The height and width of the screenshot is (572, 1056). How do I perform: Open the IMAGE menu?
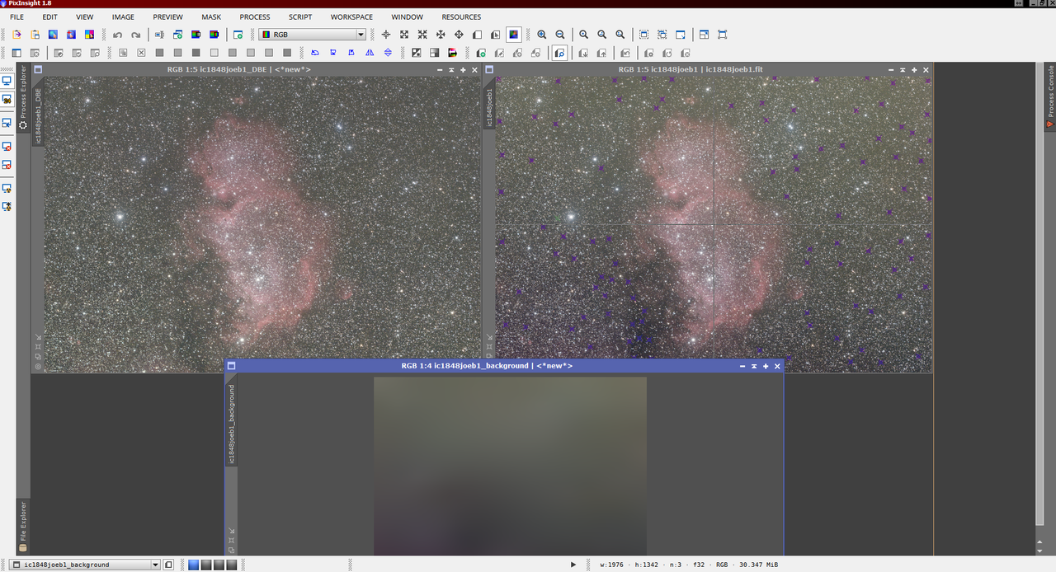[x=123, y=16]
